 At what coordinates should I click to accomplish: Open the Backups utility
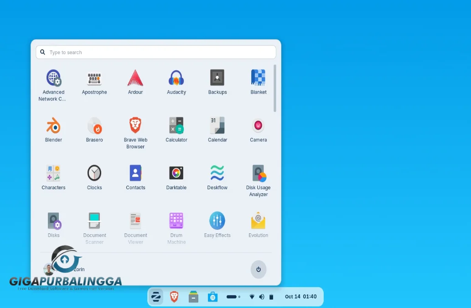point(217,82)
